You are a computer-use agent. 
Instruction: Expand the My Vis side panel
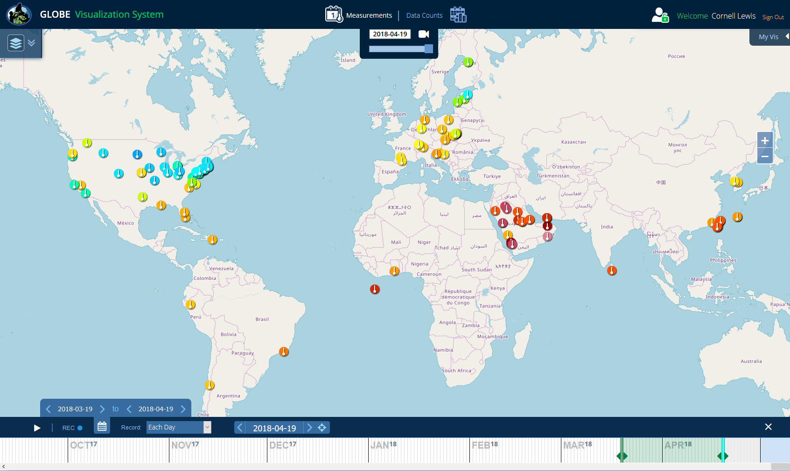coord(769,37)
